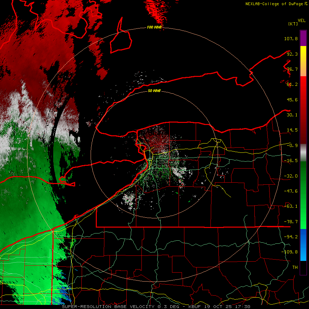Click the 100 NMI range ring label
The width and height of the screenshot is (309, 309).
tap(154, 27)
